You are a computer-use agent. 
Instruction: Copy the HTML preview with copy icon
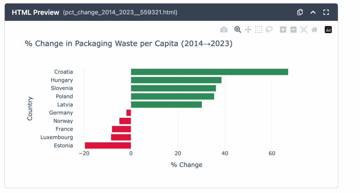click(x=300, y=12)
